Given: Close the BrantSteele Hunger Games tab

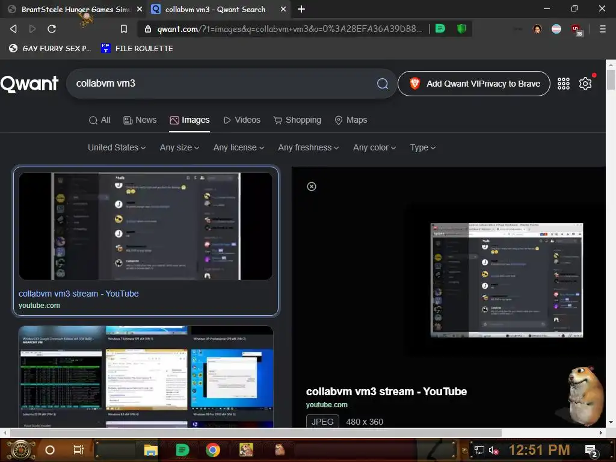Looking at the screenshot, I should [140, 9].
